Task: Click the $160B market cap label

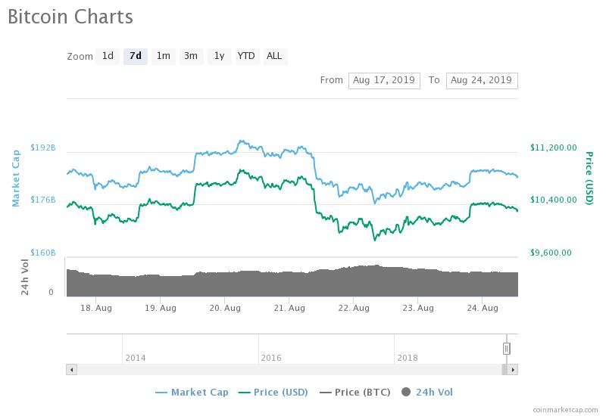Action: (43, 253)
